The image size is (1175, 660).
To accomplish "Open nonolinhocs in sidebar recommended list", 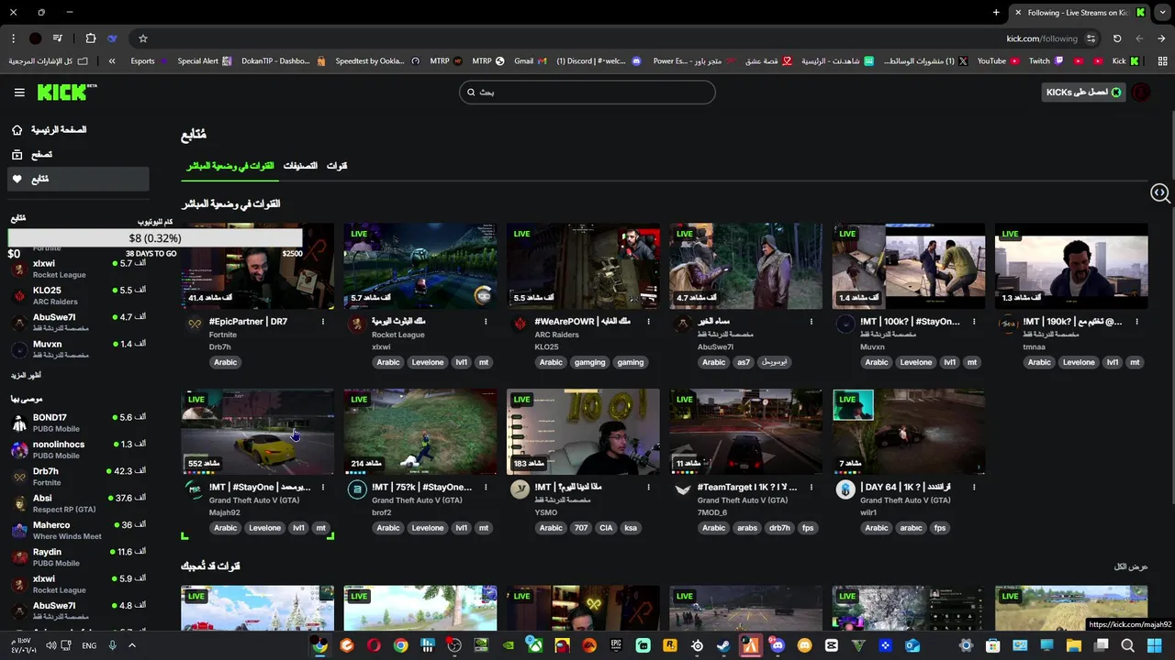I will 77,449.
